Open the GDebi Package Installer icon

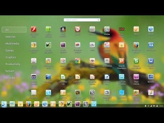[34, 61]
